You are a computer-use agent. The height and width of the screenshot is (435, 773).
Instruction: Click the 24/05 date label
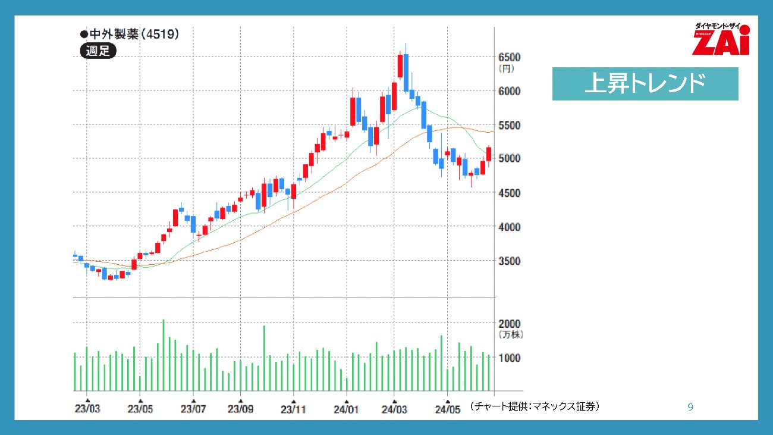point(448,409)
